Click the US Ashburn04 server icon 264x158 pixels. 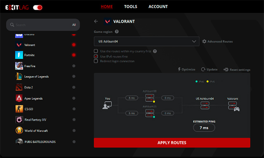pos(205,105)
